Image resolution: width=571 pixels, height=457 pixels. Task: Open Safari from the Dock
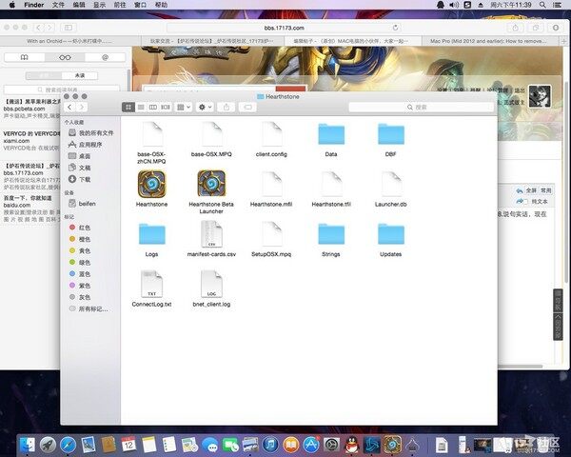click(x=69, y=445)
